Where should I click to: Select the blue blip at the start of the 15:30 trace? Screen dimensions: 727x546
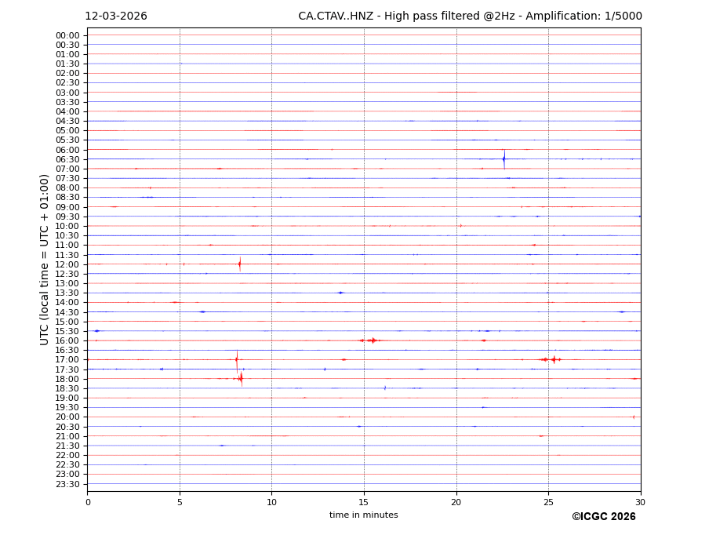tap(96, 331)
